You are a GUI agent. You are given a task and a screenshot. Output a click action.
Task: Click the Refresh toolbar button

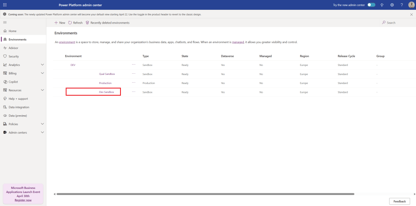(x=75, y=23)
